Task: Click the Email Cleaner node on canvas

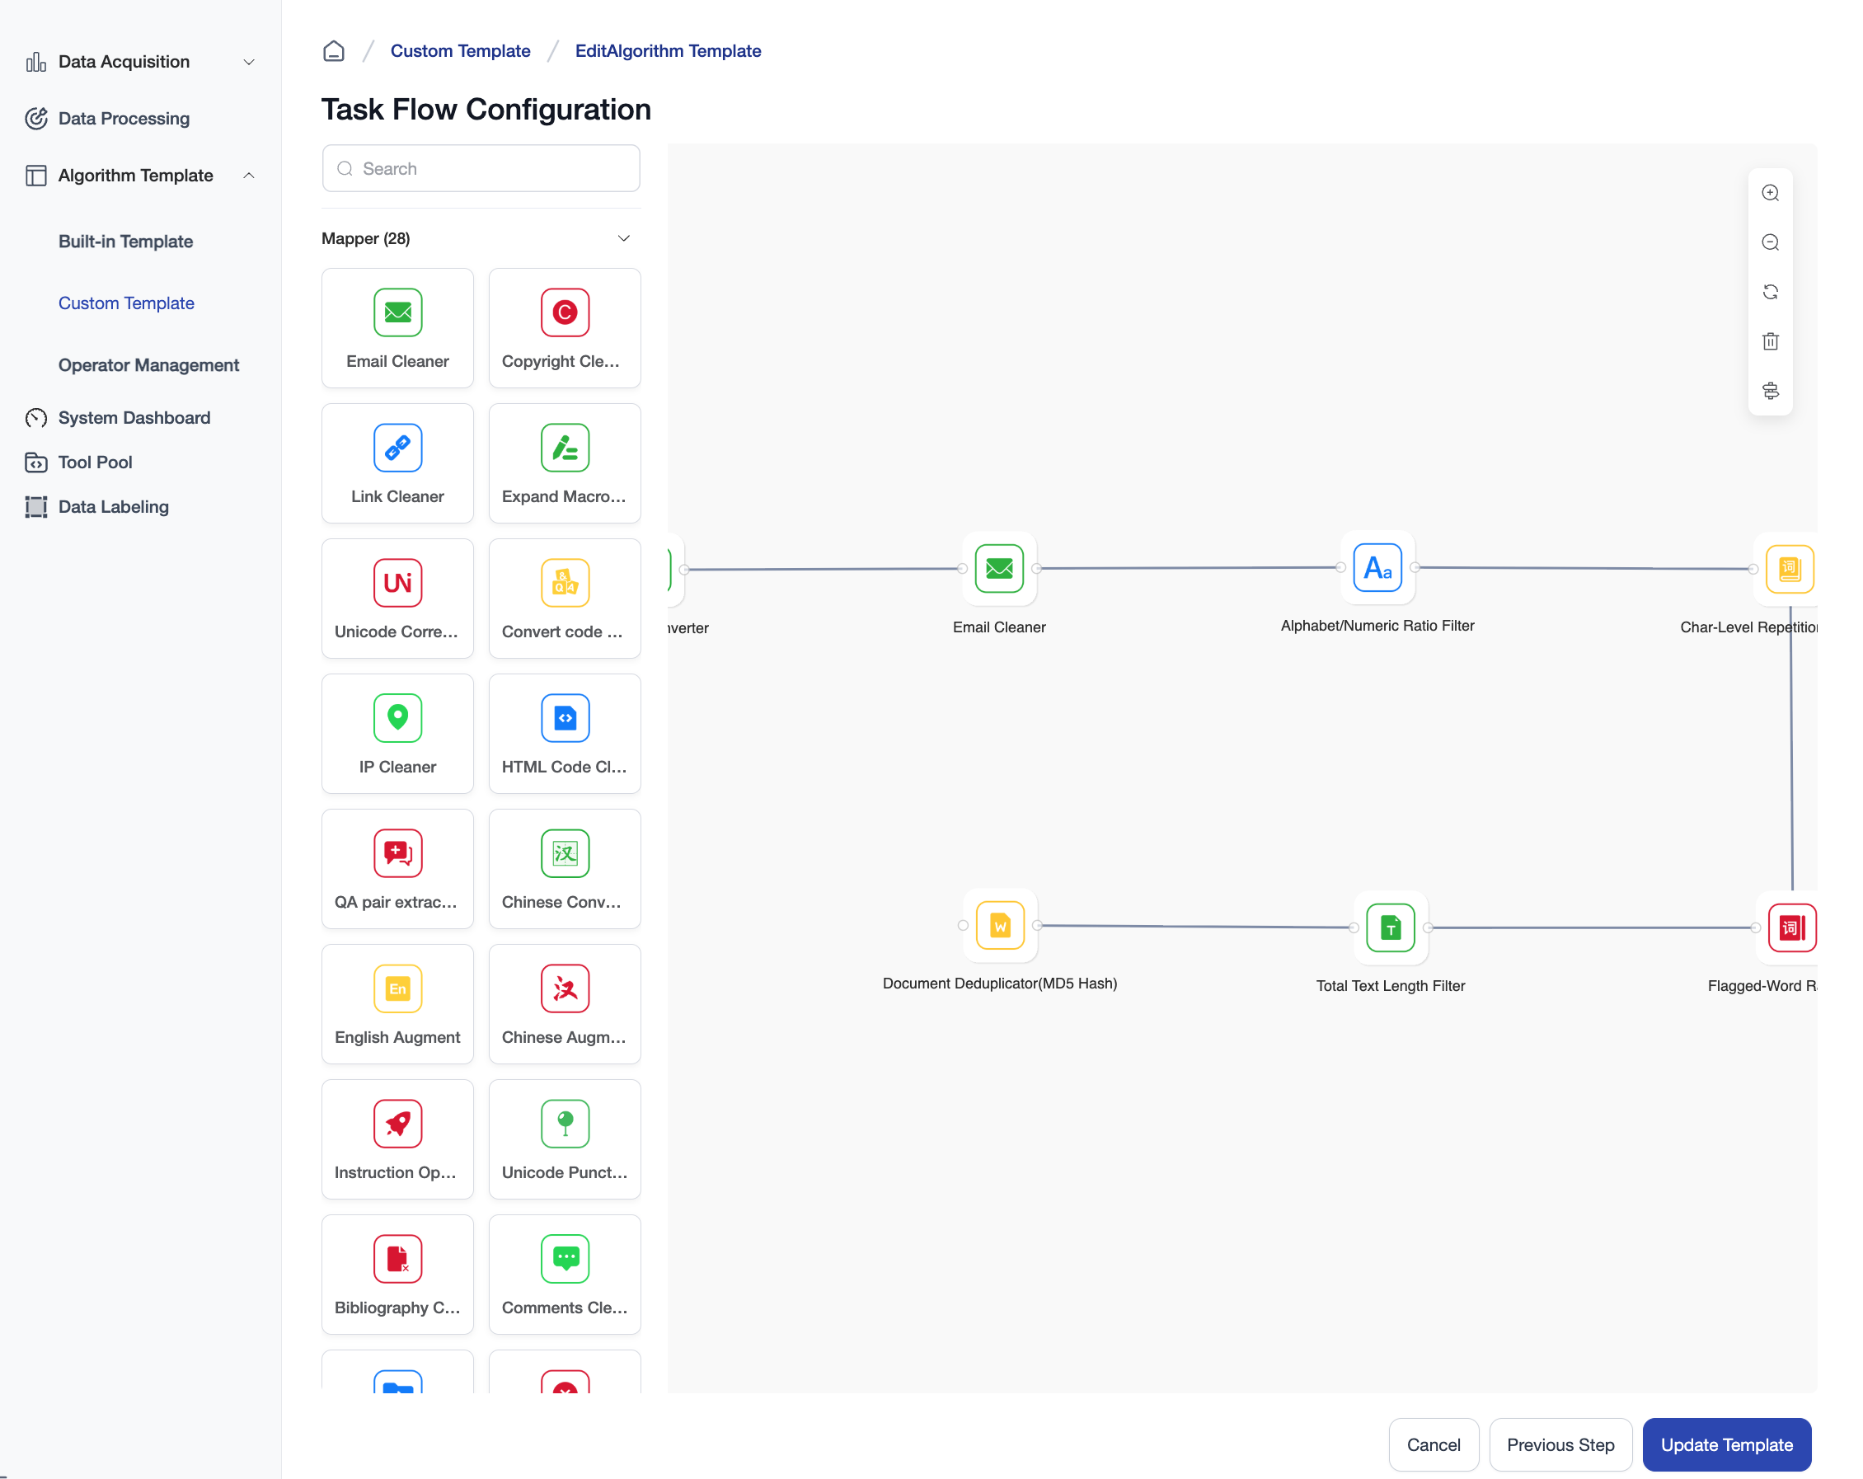Action: [999, 569]
